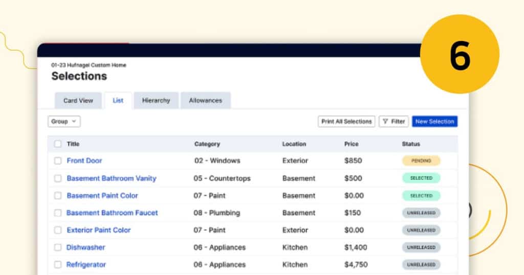Click the New Selection button
Screen dimensions: 524x275
click(434, 122)
